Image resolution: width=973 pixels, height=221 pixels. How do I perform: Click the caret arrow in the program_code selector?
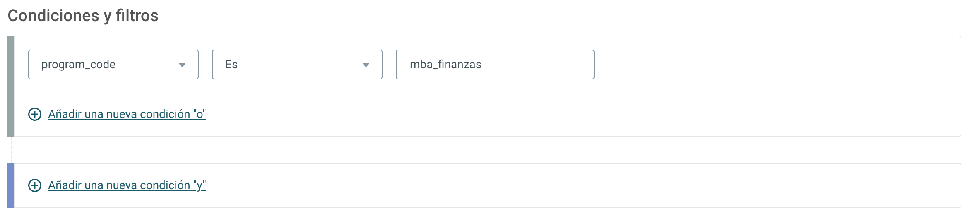tap(182, 65)
